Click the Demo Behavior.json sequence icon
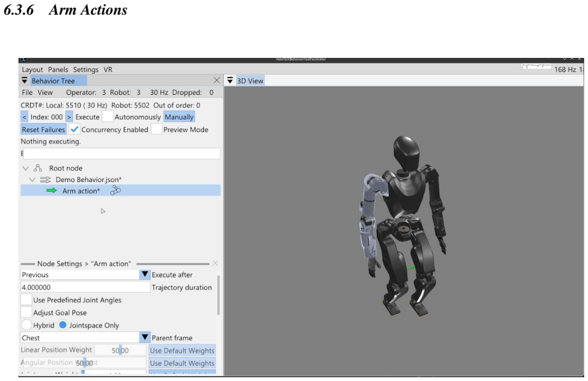588x381 pixels. [45, 179]
